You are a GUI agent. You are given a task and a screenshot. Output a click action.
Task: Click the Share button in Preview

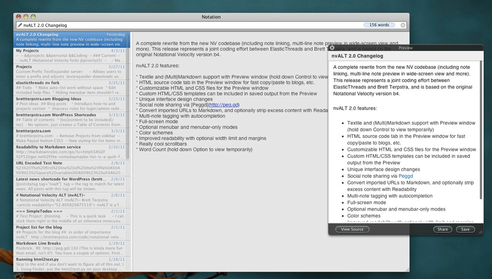click(x=443, y=229)
